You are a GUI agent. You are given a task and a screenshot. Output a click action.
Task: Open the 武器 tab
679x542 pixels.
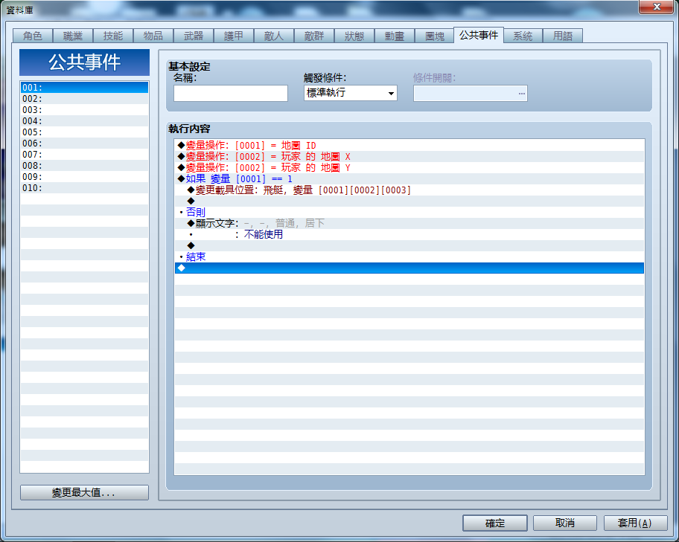194,36
